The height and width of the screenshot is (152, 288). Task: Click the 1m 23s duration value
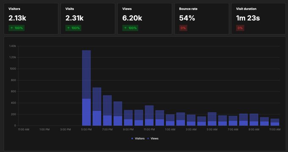click(248, 18)
